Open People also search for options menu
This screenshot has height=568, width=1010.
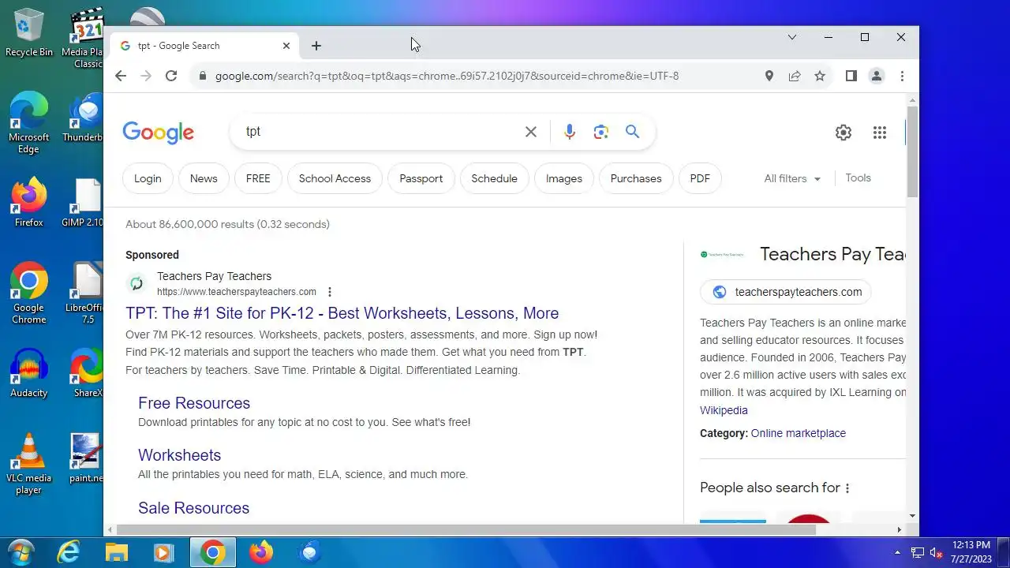coord(847,488)
